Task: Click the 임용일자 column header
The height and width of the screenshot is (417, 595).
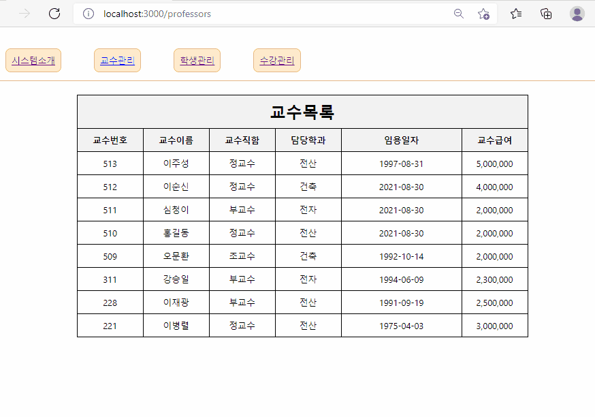Action: (x=402, y=140)
